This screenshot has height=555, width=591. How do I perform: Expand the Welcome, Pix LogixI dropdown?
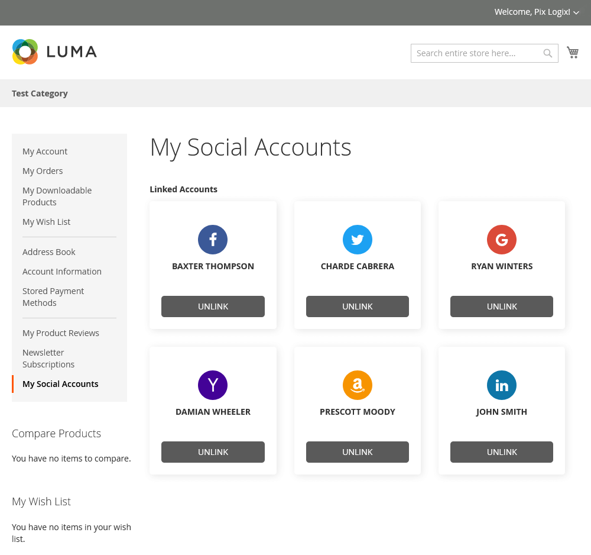(x=537, y=12)
